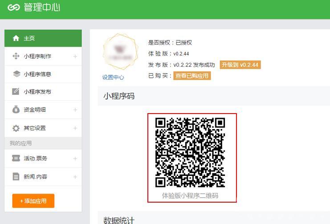Click the 体验版 v0.2.44 version text

pos(168,54)
